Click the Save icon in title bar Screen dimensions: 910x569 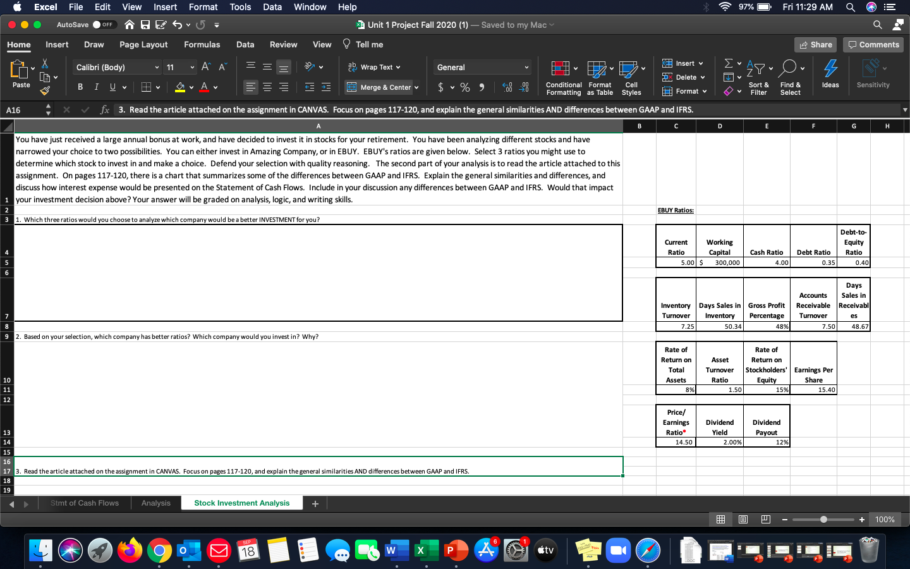(x=145, y=25)
